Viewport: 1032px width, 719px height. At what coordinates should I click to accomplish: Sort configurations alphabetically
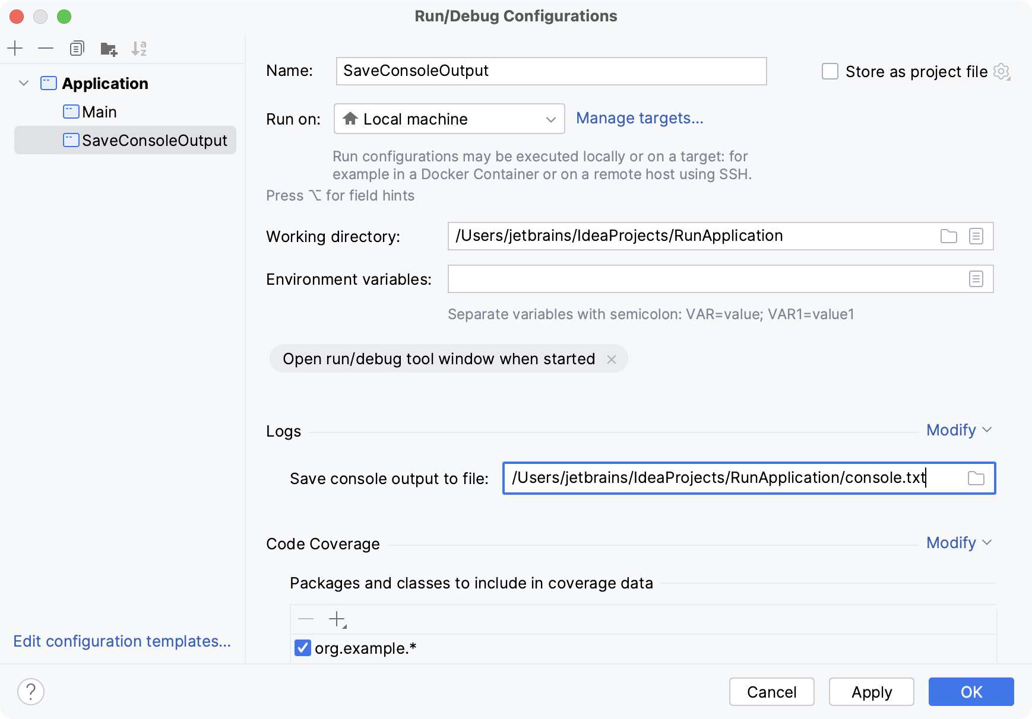(139, 48)
